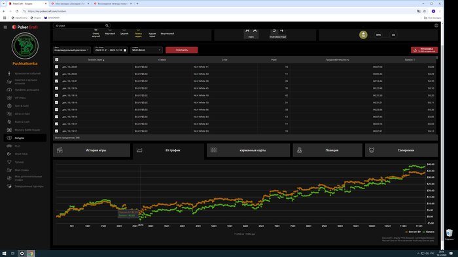The width and height of the screenshot is (458, 257).
Task: Click the red download Установка button
Action: [424, 50]
